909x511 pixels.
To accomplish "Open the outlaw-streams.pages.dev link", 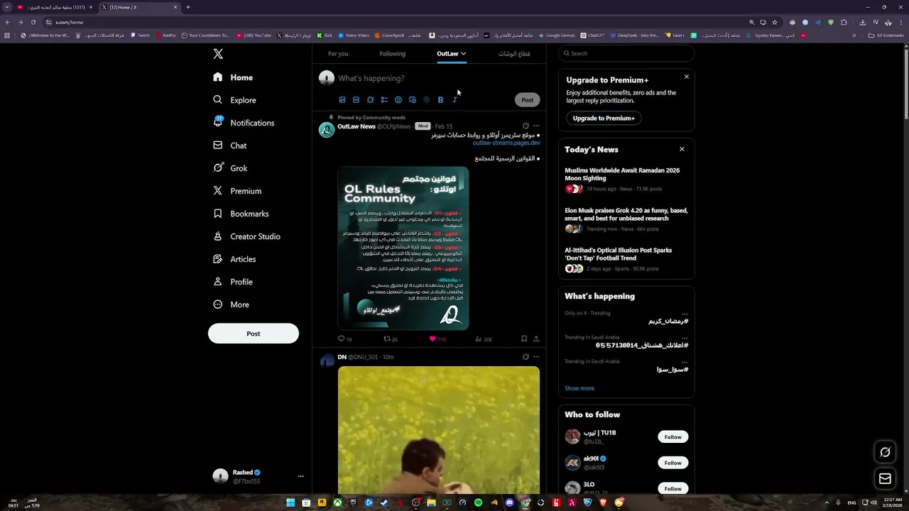I will [506, 143].
